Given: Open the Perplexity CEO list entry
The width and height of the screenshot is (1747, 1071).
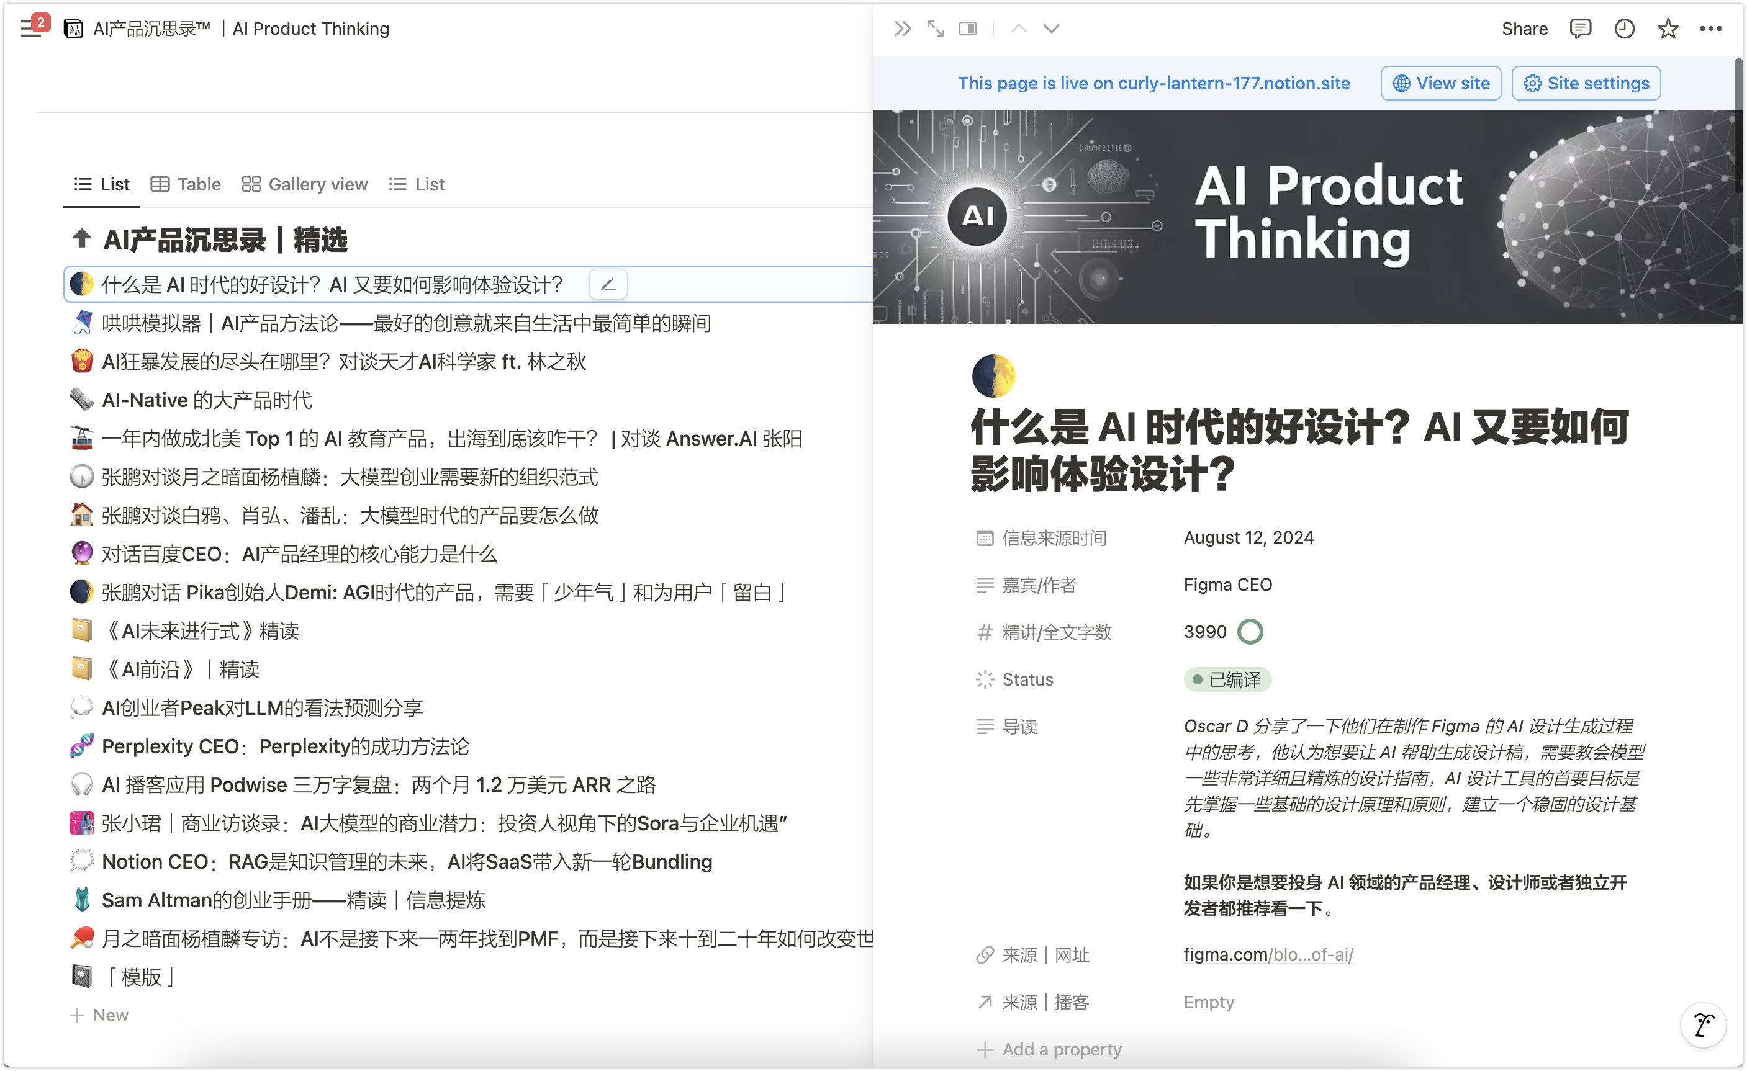Looking at the screenshot, I should click(285, 746).
